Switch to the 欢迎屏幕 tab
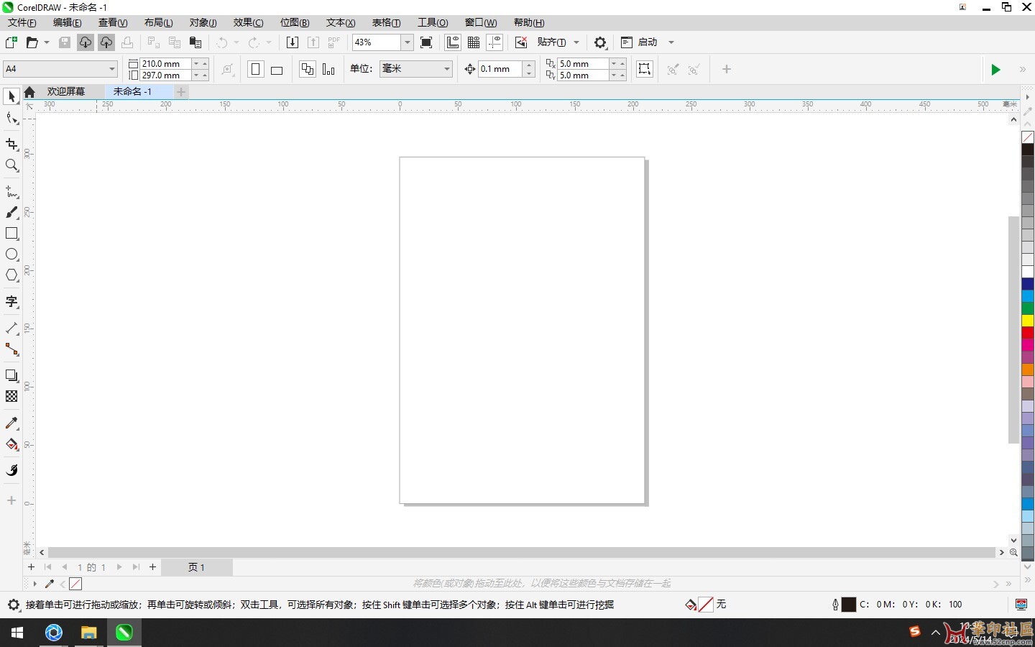Image resolution: width=1035 pixels, height=647 pixels. 66,91
